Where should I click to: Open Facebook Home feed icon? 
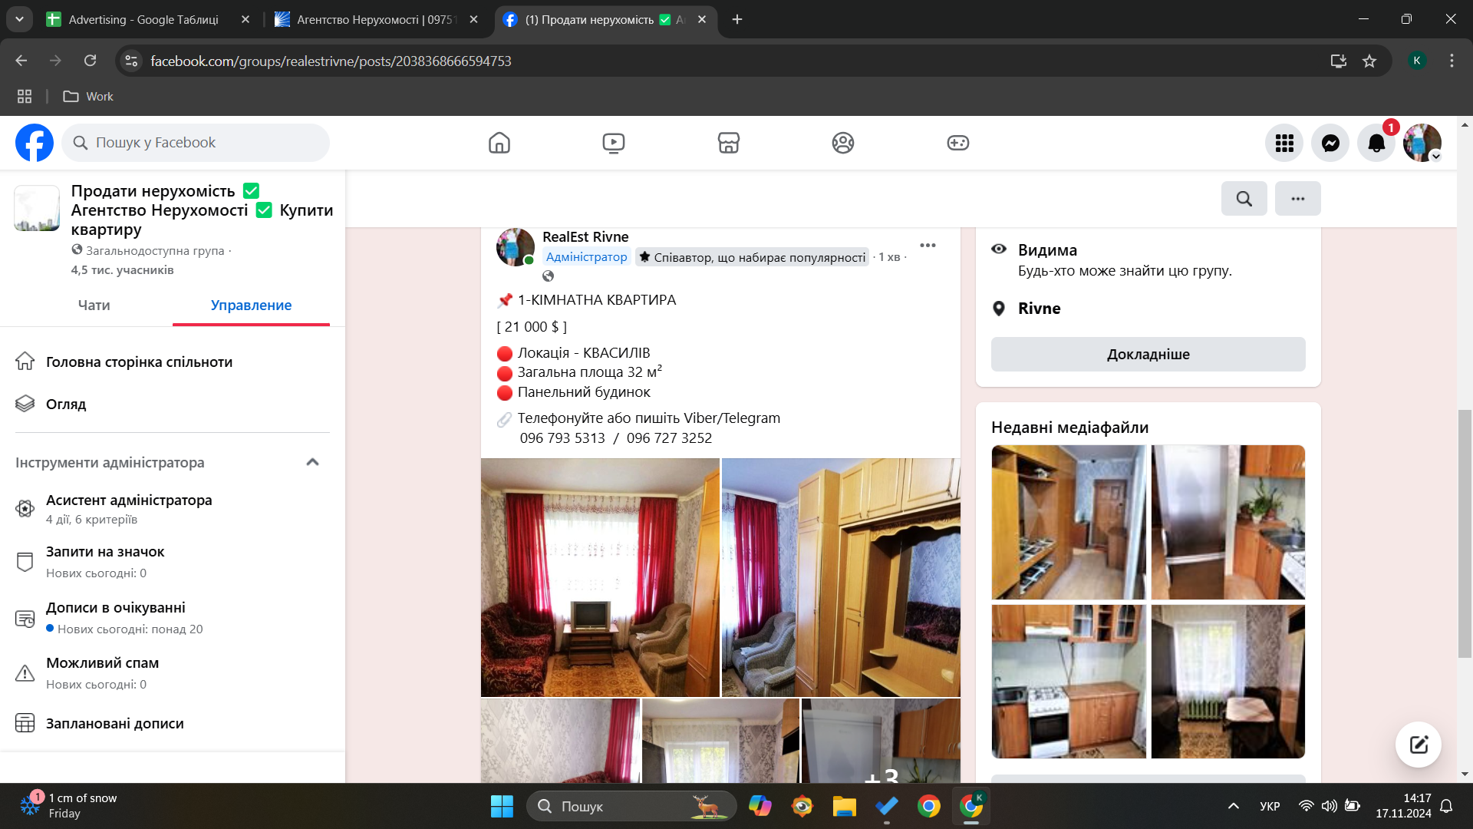click(499, 143)
